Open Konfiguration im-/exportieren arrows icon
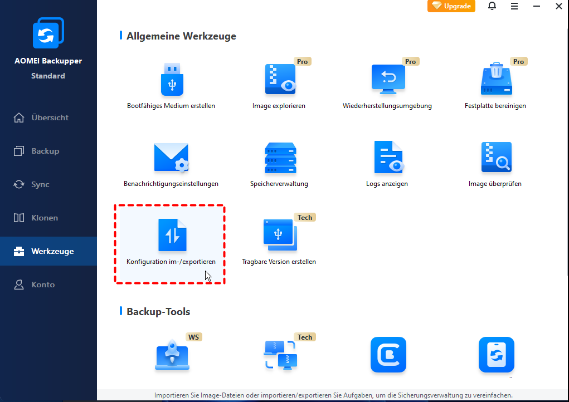This screenshot has height=402, width=569. (172, 236)
